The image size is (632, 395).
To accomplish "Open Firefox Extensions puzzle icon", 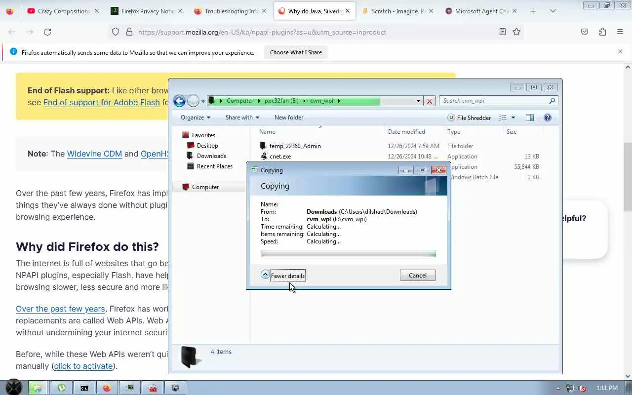I will click(602, 32).
